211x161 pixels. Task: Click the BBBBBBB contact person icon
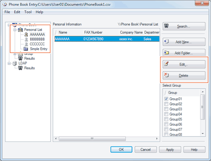(x=26, y=39)
